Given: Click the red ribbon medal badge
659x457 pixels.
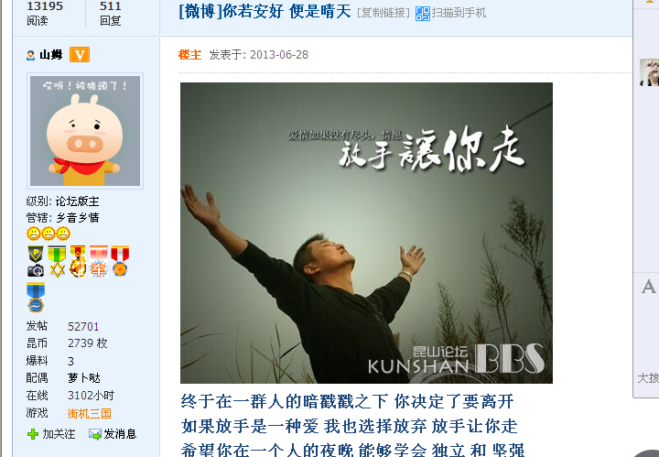Looking at the screenshot, I should [x=120, y=262].
